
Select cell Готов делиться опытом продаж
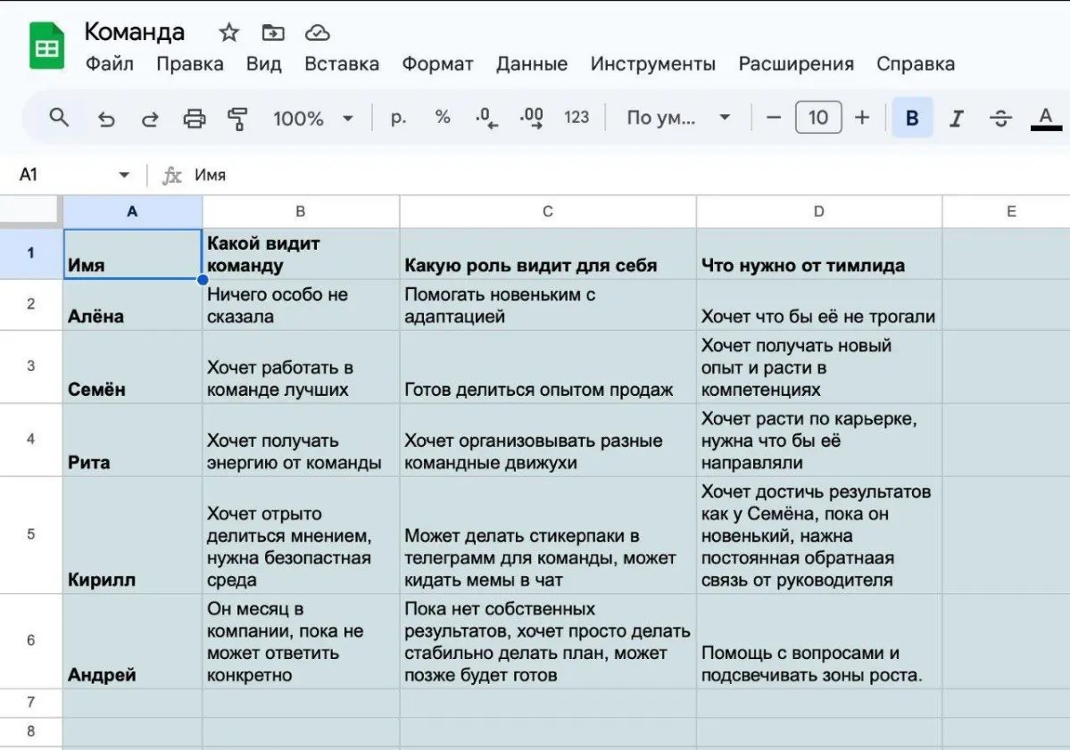tap(547, 367)
